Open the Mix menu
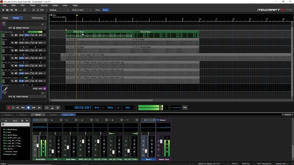 coord(23,5)
